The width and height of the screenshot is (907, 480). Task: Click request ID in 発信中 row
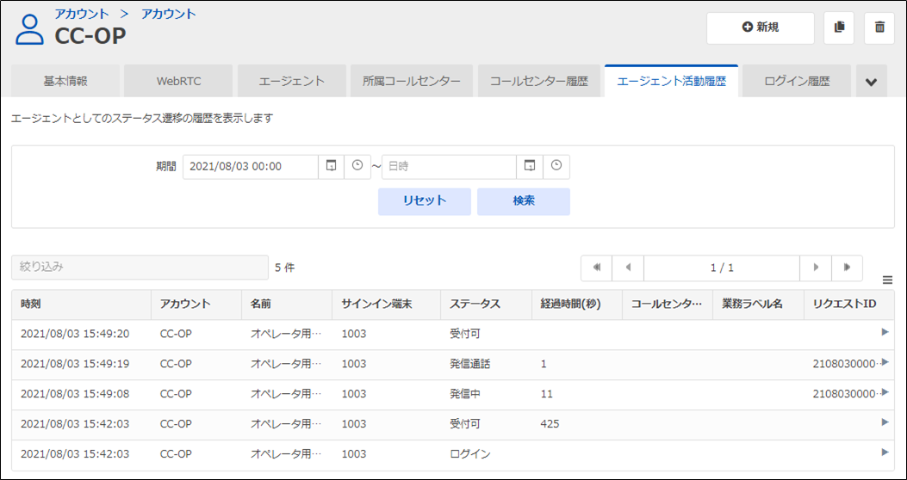847,394
